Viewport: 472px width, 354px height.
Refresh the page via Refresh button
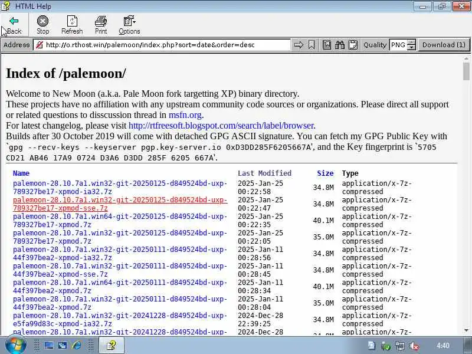[72, 25]
